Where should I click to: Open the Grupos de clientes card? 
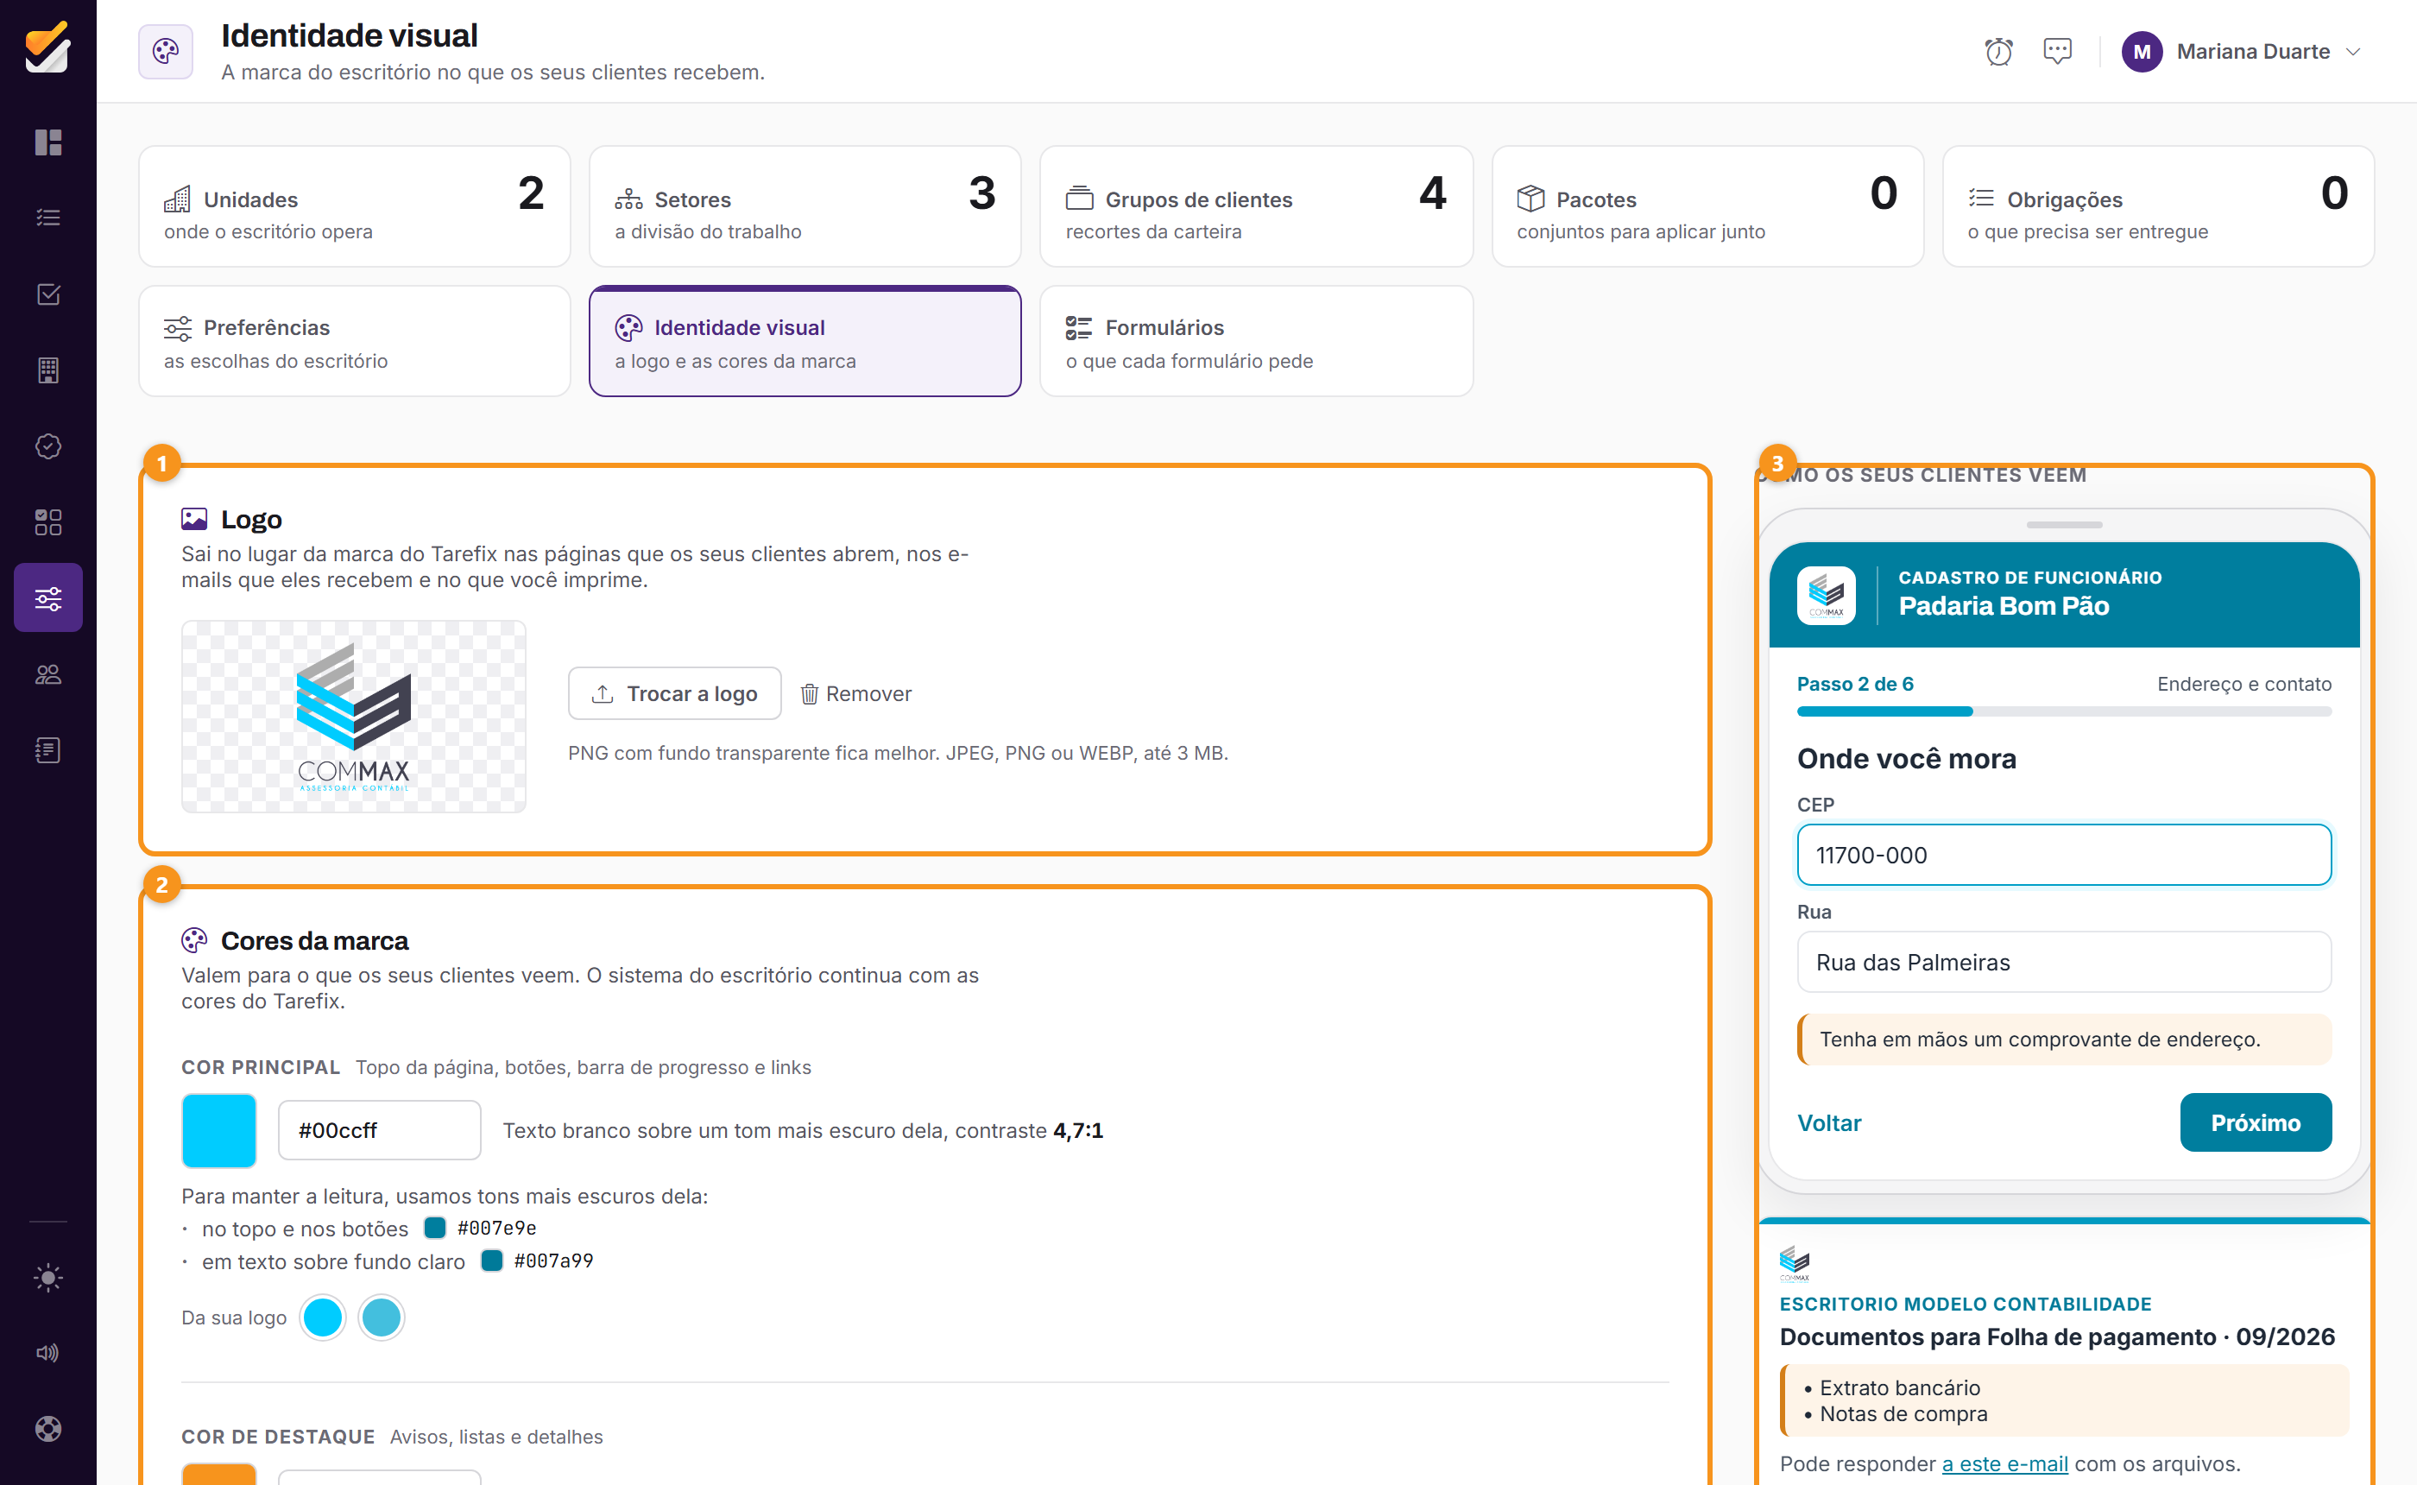pyautogui.click(x=1257, y=206)
